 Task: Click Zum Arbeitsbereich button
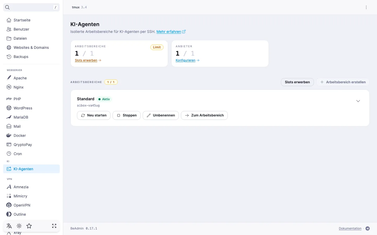coord(204,115)
